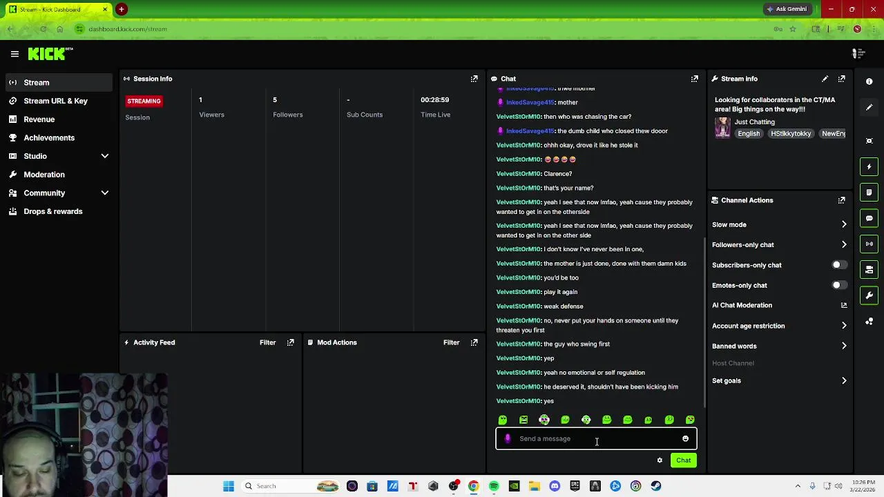The image size is (884, 497).
Task: Click the capture frame icon in right sidebar
Action: click(x=869, y=141)
